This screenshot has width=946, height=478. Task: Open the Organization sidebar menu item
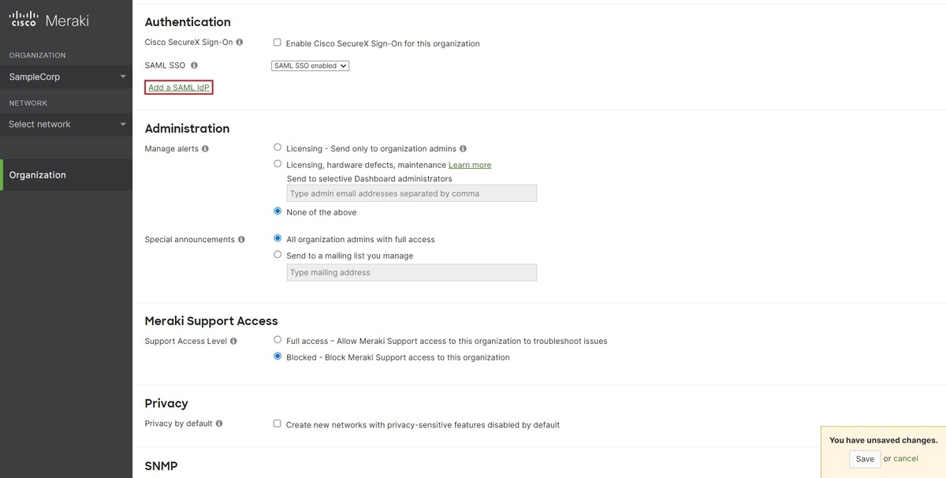(66, 175)
